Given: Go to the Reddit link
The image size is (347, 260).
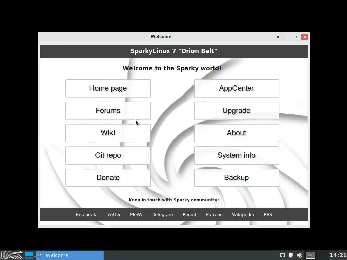Looking at the screenshot, I should [189, 214].
